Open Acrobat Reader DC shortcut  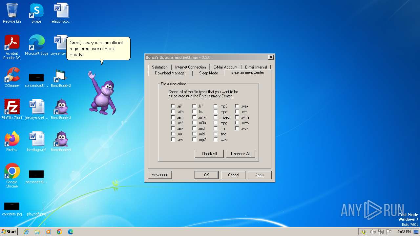pyautogui.click(x=12, y=47)
